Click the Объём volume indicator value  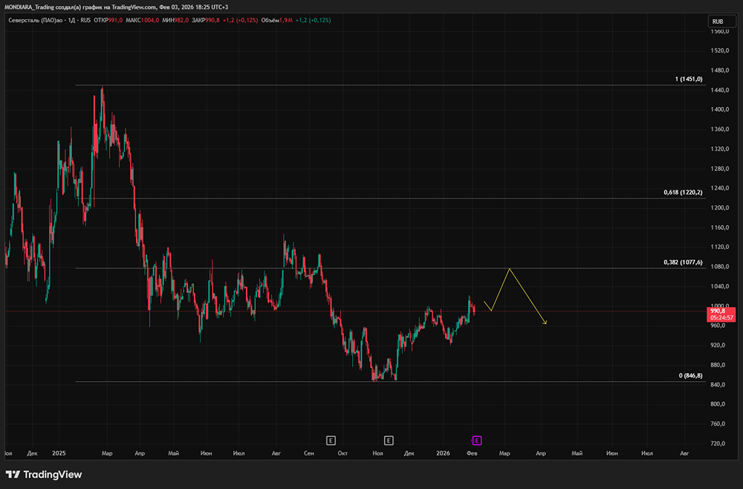coord(285,20)
